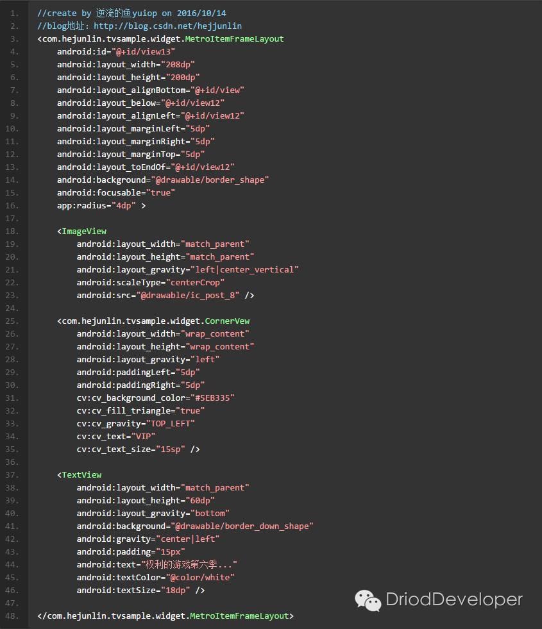Open the blog.csdn.net/hejjunlin link
This screenshot has width=542, height=629.
167,26
